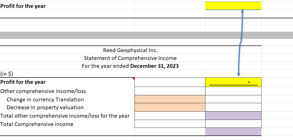Click purple cell for total other comprehensive income
The height and width of the screenshot is (140, 293).
click(233, 116)
